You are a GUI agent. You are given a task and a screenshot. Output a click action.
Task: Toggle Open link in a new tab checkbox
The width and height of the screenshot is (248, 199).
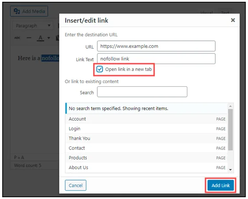point(100,69)
